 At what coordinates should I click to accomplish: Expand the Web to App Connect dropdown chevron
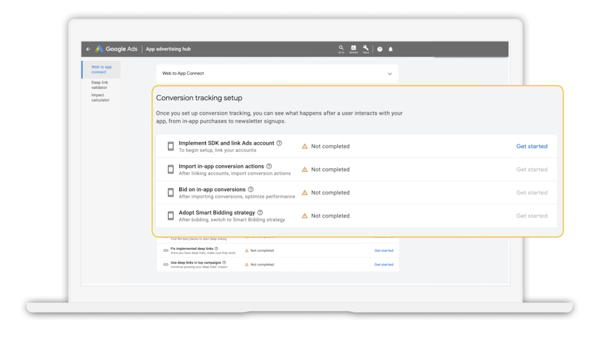click(389, 74)
